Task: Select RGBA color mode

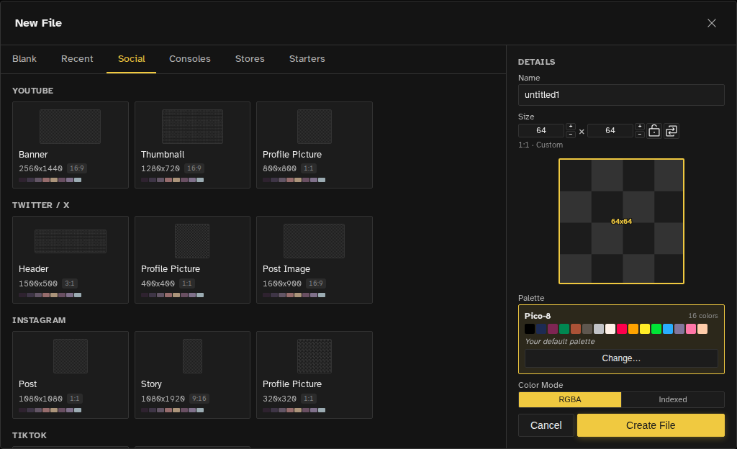Action: coord(570,399)
